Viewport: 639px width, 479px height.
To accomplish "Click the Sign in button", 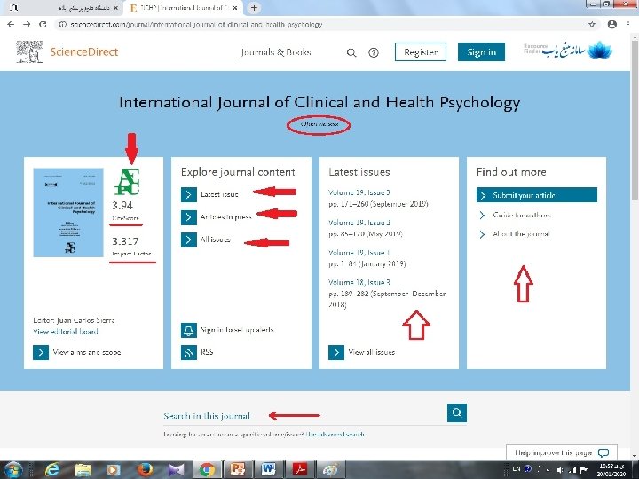I will pos(481,52).
